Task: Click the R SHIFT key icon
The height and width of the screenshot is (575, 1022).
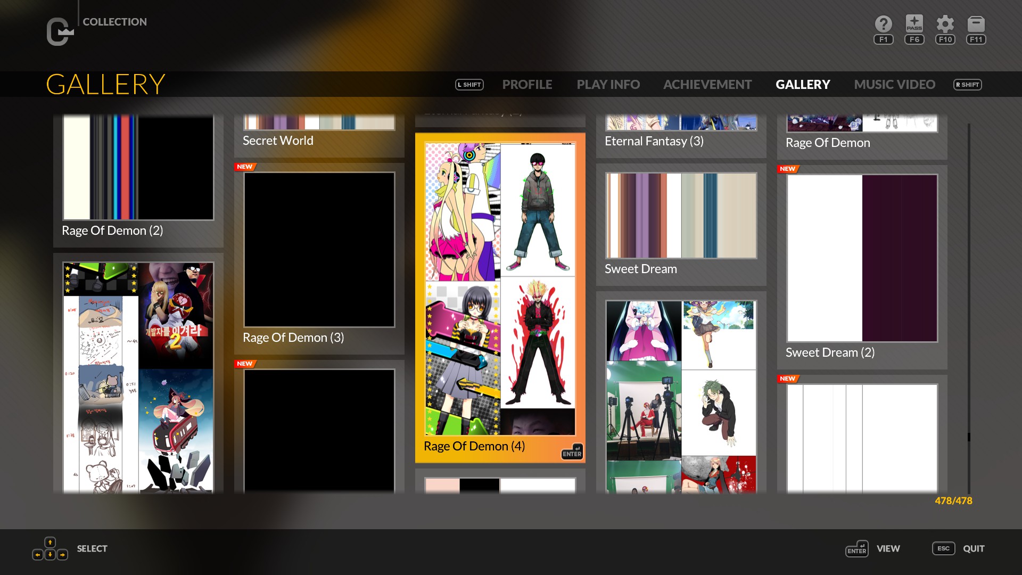Action: pyautogui.click(x=968, y=85)
